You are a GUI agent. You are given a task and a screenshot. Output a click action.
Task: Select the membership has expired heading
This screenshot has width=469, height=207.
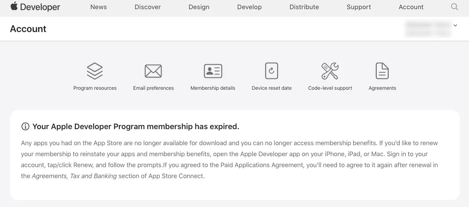[136, 127]
